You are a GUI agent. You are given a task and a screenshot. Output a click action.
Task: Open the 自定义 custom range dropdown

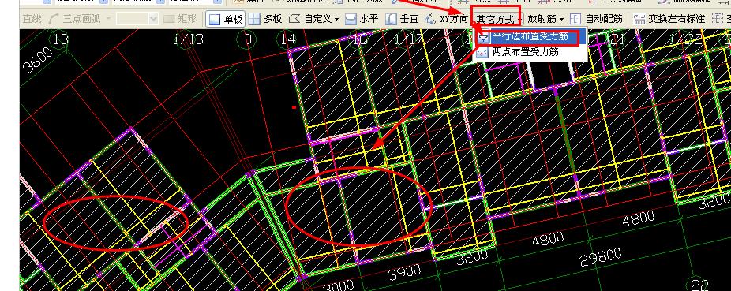pos(313,19)
